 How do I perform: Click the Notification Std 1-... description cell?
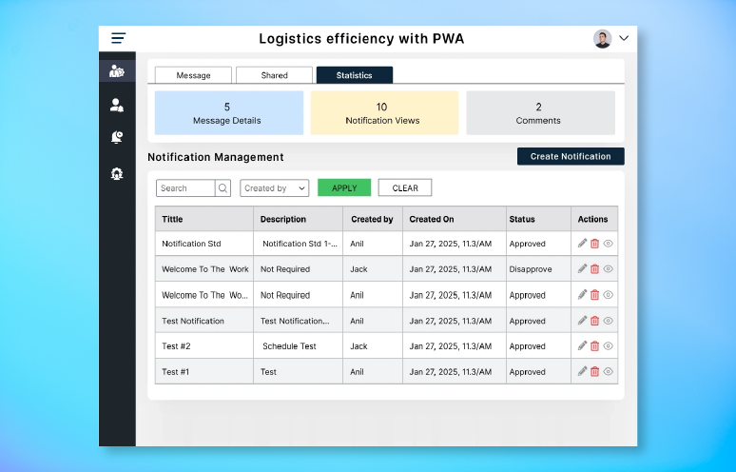click(298, 244)
